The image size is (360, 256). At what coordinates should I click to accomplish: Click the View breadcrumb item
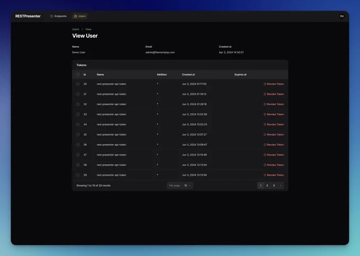88,29
